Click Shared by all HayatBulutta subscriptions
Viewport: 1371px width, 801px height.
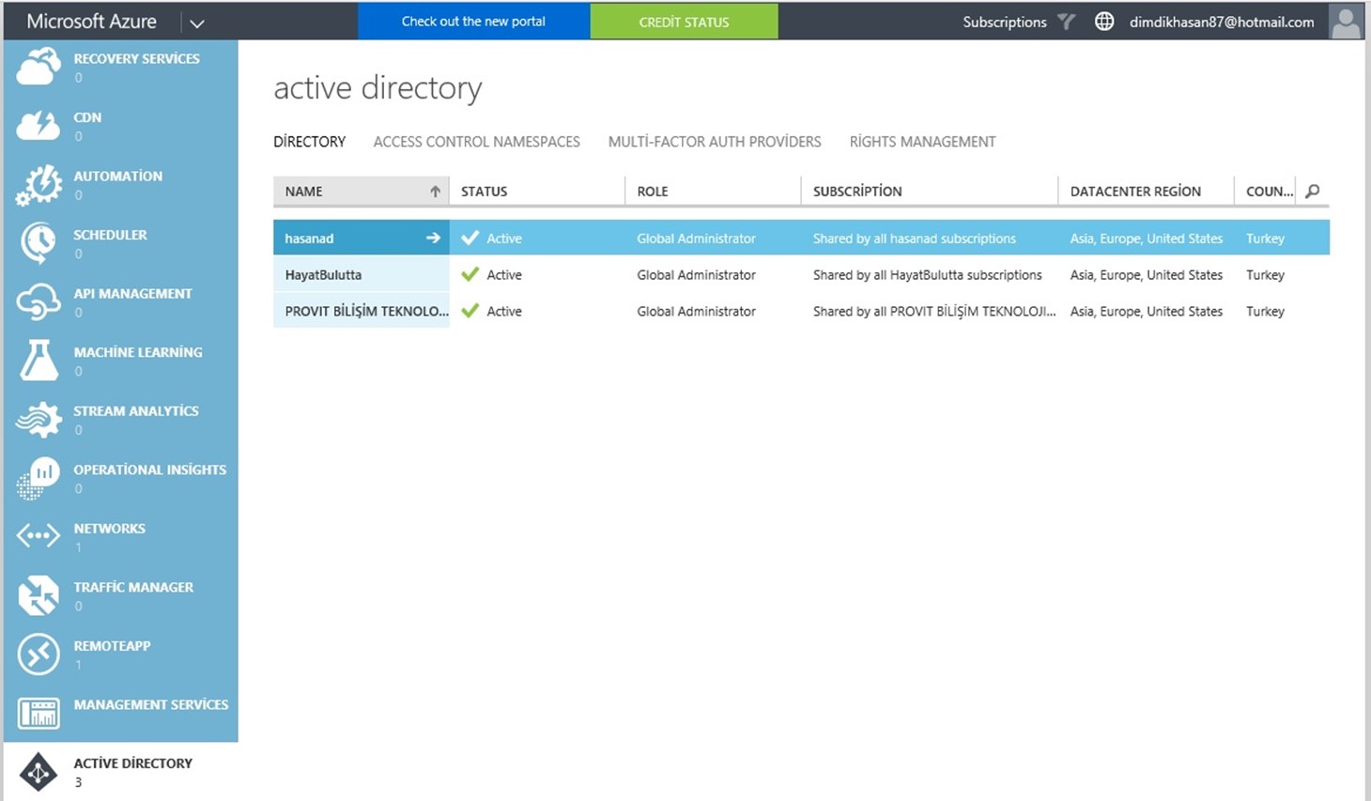click(928, 275)
